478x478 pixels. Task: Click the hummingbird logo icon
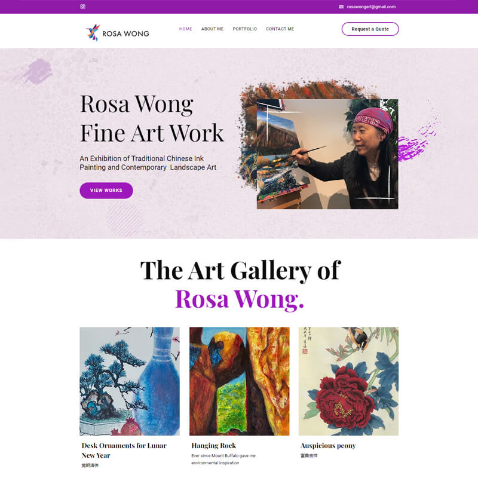point(93,32)
